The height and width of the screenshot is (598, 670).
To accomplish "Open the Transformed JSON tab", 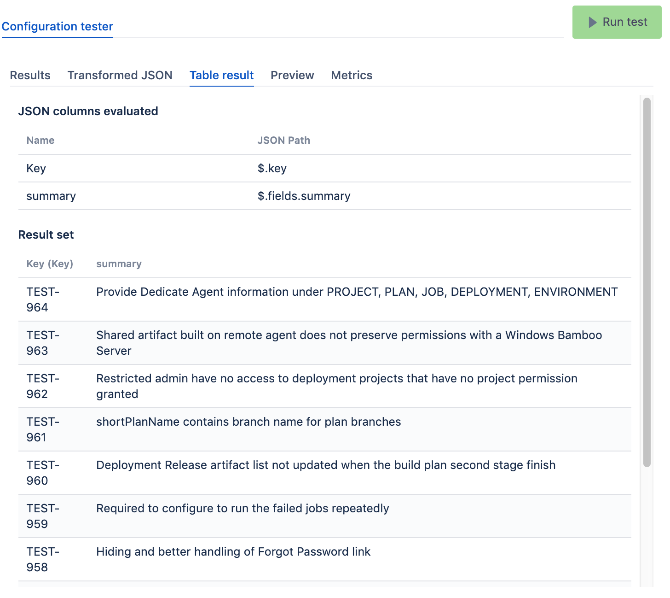I will [x=120, y=75].
